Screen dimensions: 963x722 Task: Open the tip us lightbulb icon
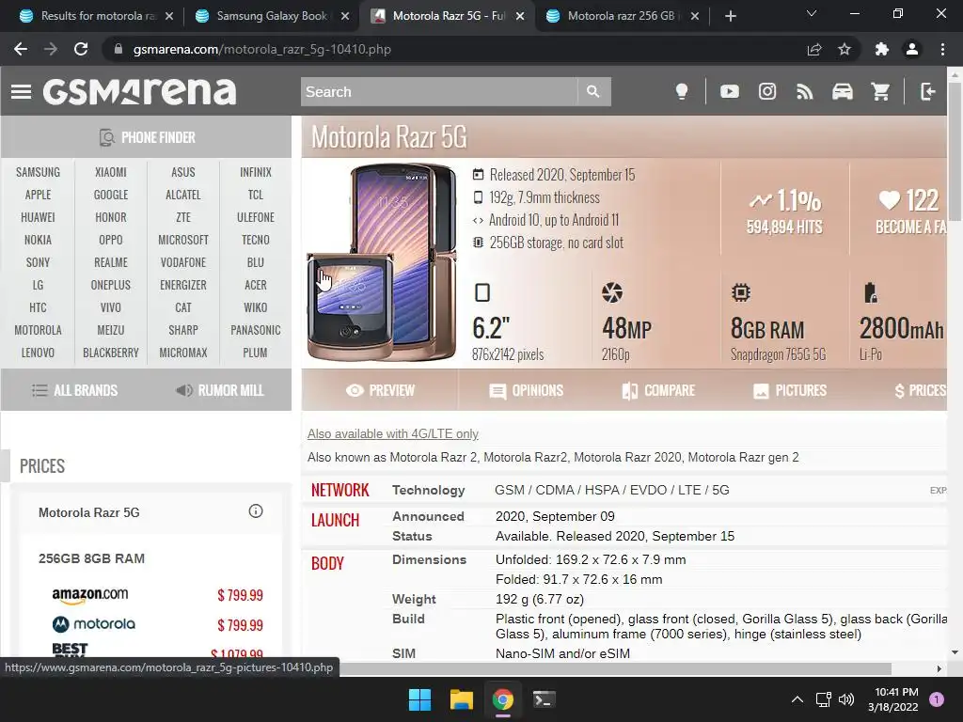pos(682,91)
